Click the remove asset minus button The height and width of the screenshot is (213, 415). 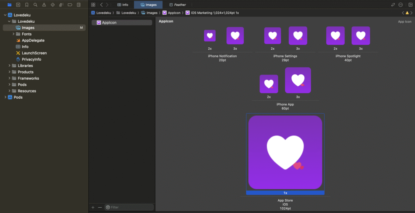coord(100,207)
